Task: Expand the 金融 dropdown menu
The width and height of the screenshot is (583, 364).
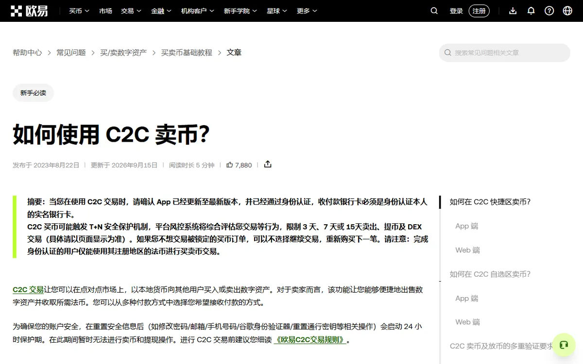Action: (161, 11)
